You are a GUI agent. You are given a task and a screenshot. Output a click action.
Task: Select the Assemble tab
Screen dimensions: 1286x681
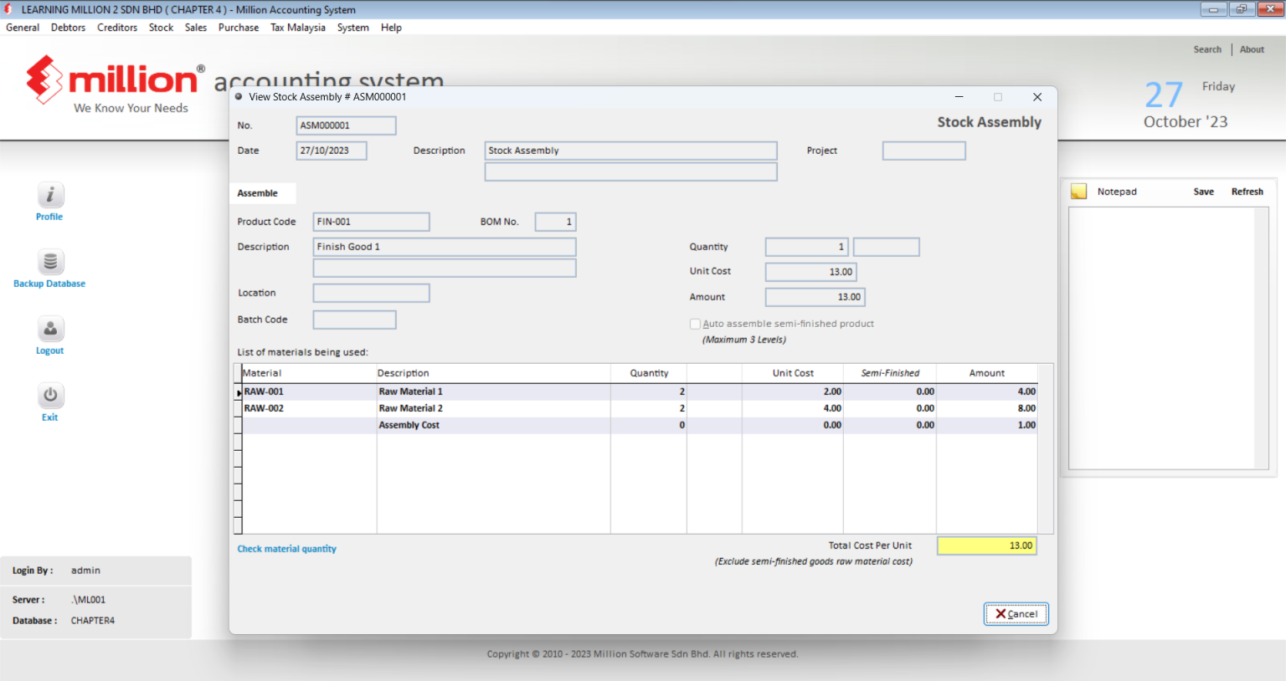coord(262,193)
